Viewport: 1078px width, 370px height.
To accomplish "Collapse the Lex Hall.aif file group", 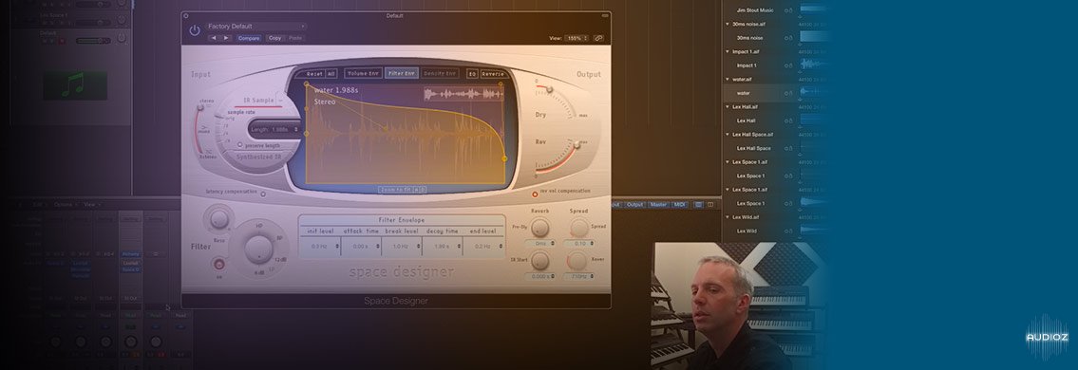I will pyautogui.click(x=728, y=106).
